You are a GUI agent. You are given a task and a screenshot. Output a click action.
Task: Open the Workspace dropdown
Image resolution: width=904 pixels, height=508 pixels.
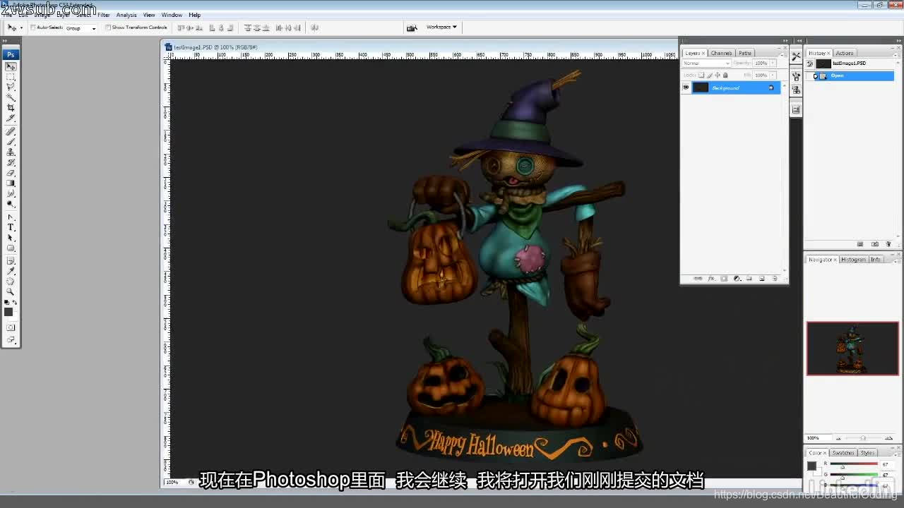click(441, 28)
